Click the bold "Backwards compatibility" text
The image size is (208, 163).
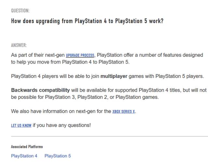(x=40, y=90)
